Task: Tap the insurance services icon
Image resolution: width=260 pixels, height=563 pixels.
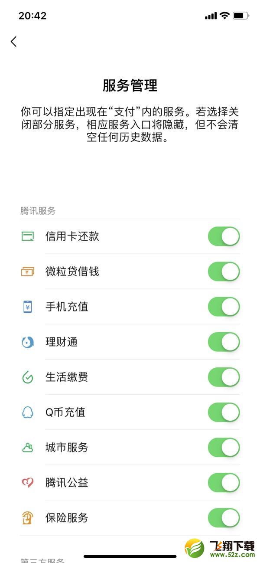Action: [28, 518]
